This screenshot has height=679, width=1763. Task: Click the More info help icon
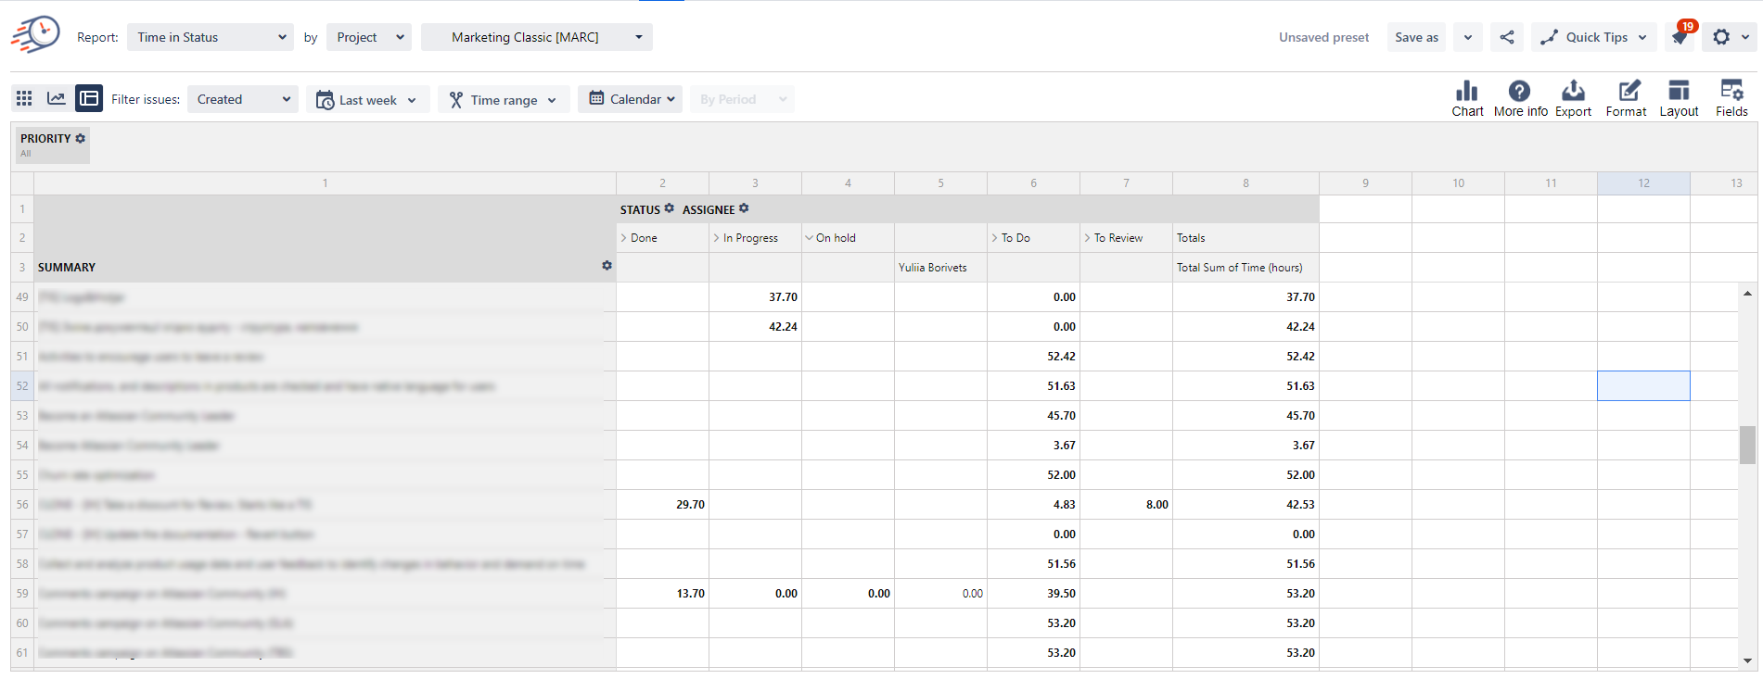[x=1520, y=98]
